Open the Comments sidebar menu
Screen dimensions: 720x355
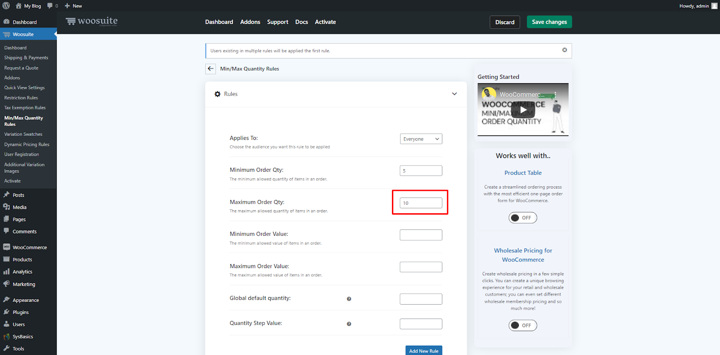point(24,232)
